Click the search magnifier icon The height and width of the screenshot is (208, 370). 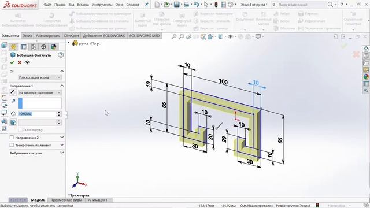(x=330, y=5)
